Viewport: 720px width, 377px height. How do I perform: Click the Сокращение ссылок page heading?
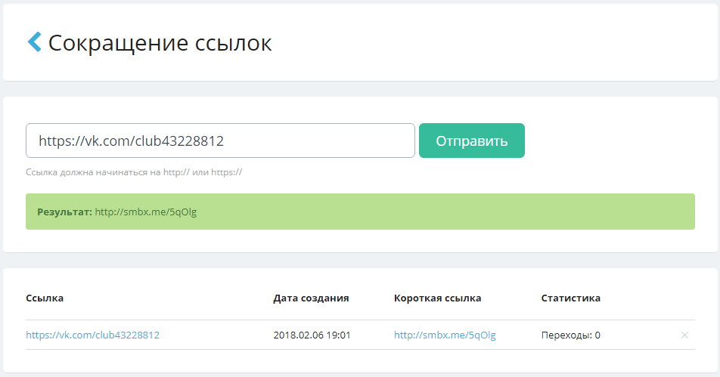click(160, 43)
